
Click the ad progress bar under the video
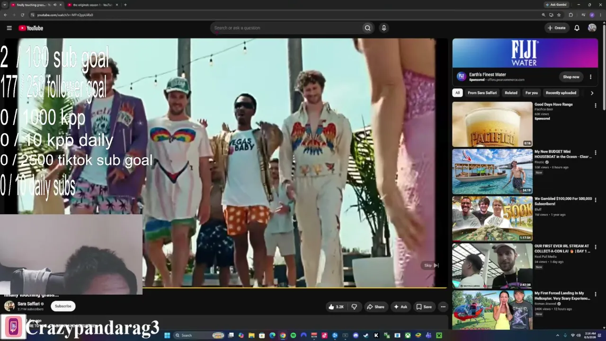[x=294, y=287]
